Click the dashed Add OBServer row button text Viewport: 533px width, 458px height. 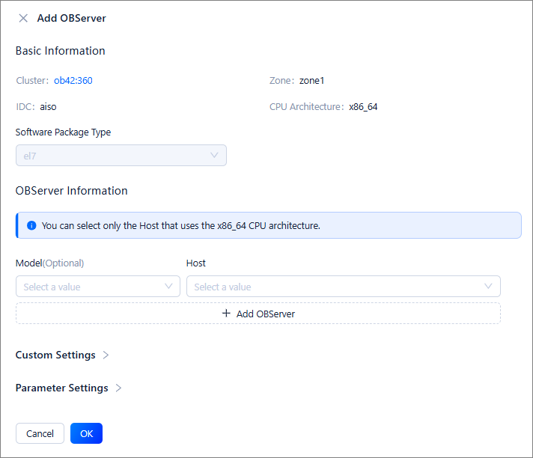(265, 314)
